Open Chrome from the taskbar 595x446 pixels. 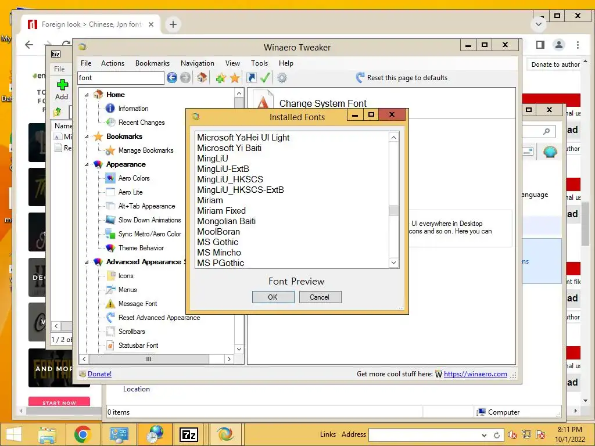pyautogui.click(x=83, y=434)
